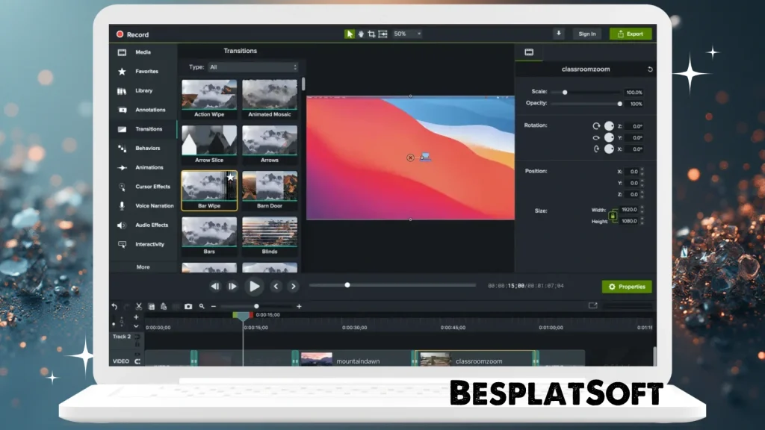
Task: Expand the More section in the sidebar
Action: click(143, 267)
